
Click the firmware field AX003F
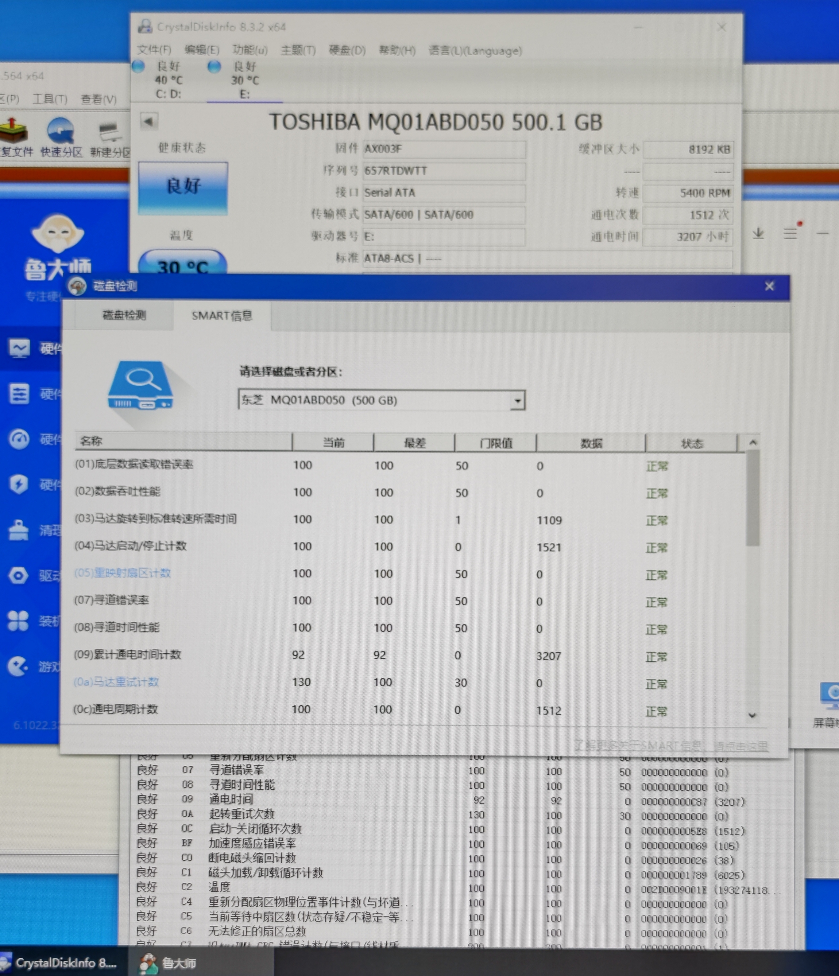(444, 149)
